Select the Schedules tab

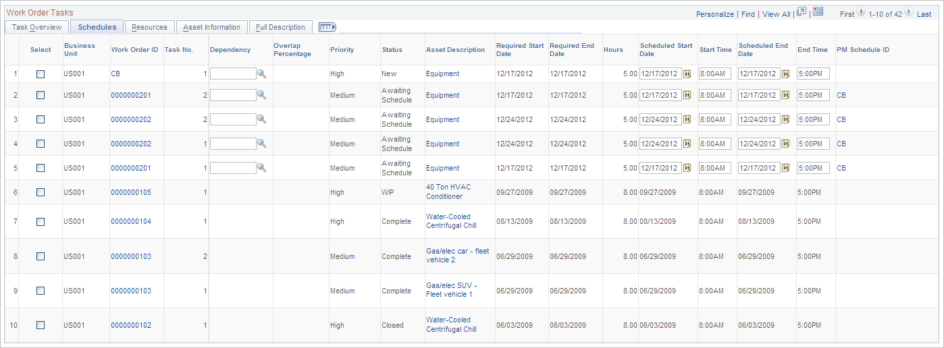tap(97, 27)
